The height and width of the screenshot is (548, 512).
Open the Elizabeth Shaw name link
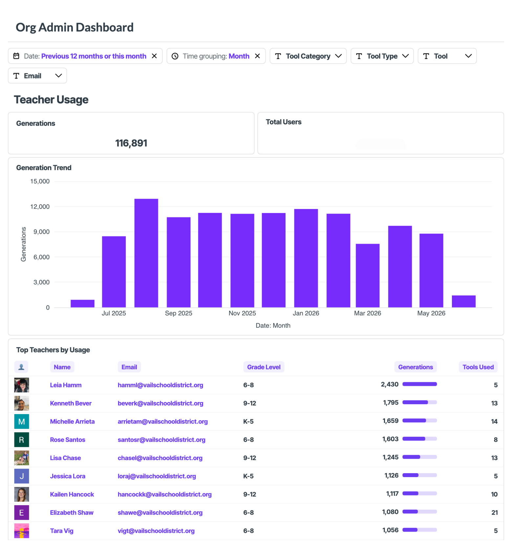(72, 513)
